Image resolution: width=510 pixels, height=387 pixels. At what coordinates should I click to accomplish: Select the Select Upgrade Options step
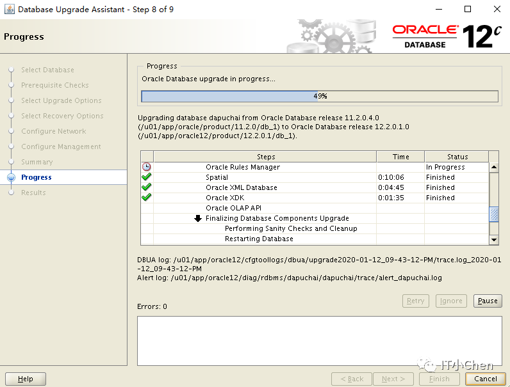click(61, 100)
